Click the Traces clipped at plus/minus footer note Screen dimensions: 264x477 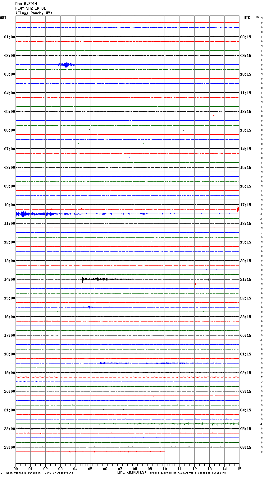pos(188,473)
